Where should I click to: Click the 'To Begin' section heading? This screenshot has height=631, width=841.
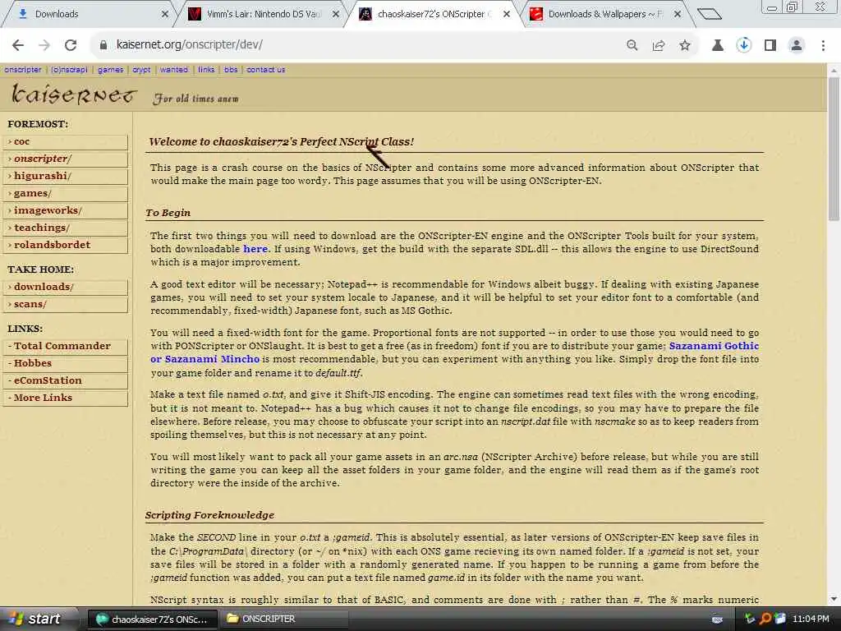tap(168, 213)
